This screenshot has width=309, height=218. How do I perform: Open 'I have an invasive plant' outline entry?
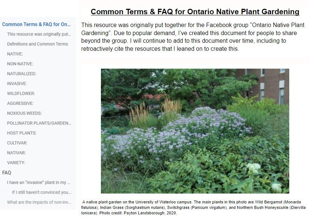tap(39, 182)
